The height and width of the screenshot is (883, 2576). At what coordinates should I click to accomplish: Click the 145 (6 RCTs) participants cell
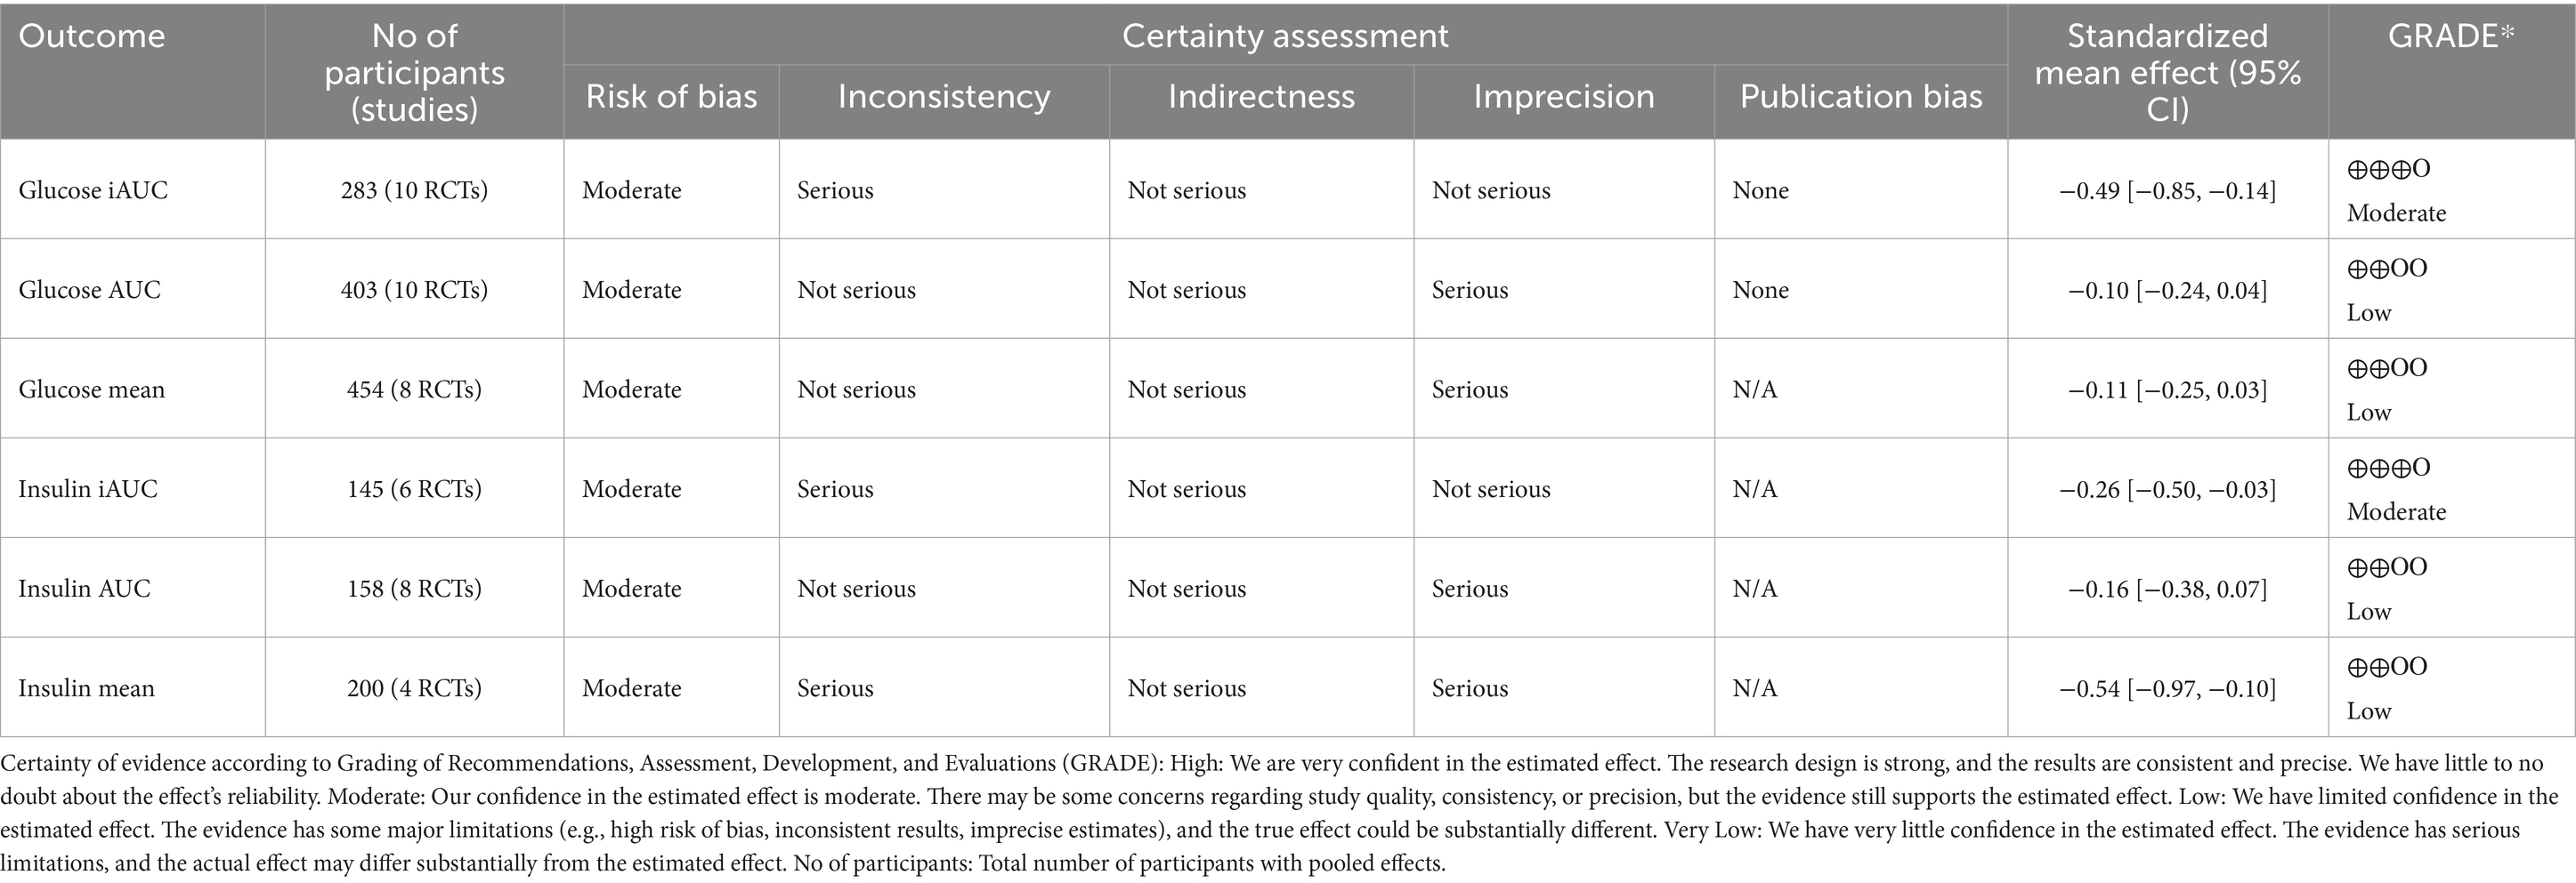[x=414, y=488]
